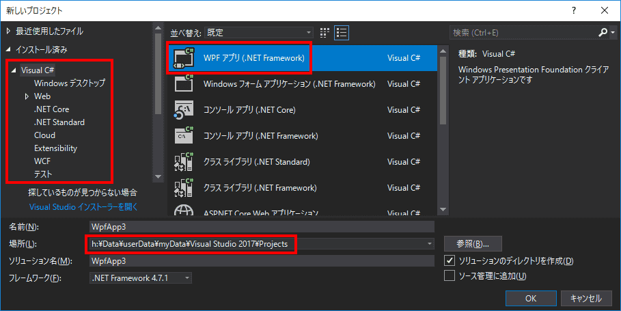Open the 並べ替え sort dropdown
Screen dimensions: 621x311
(259, 33)
